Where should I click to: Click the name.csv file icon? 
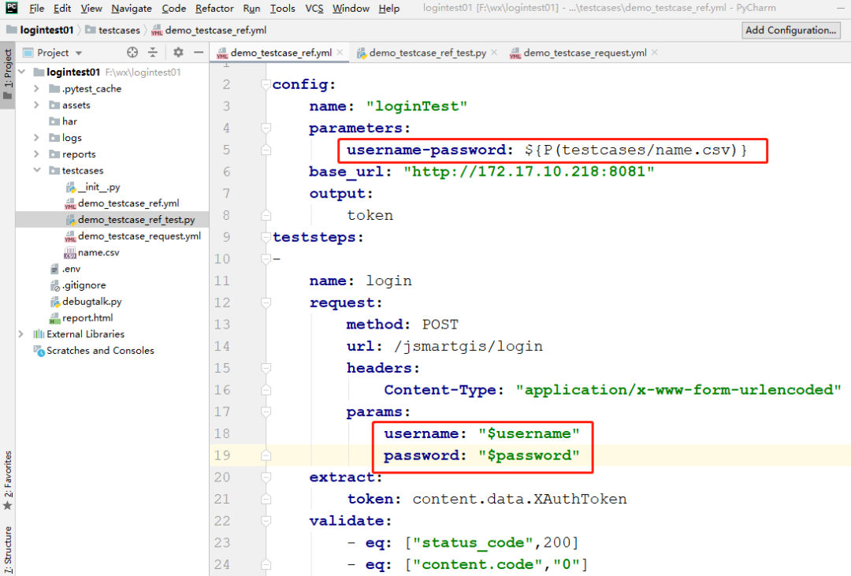pos(70,252)
